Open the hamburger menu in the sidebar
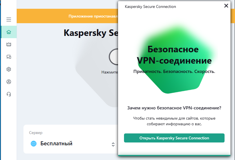The image size is (235, 160). click(x=9, y=20)
